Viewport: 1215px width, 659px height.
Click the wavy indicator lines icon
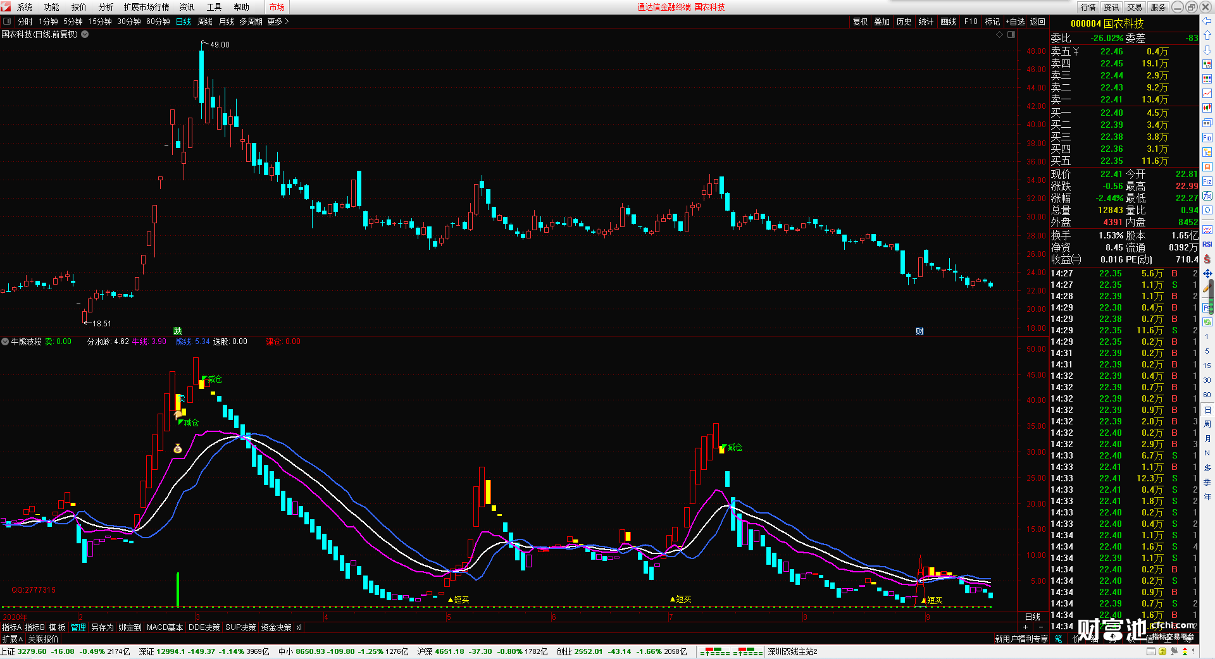(1207, 230)
